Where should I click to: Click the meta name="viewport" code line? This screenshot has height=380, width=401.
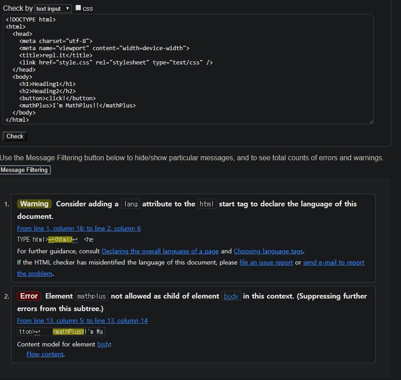[x=104, y=48]
